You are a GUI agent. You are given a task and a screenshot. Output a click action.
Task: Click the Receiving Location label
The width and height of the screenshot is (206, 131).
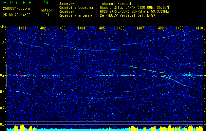76,8
